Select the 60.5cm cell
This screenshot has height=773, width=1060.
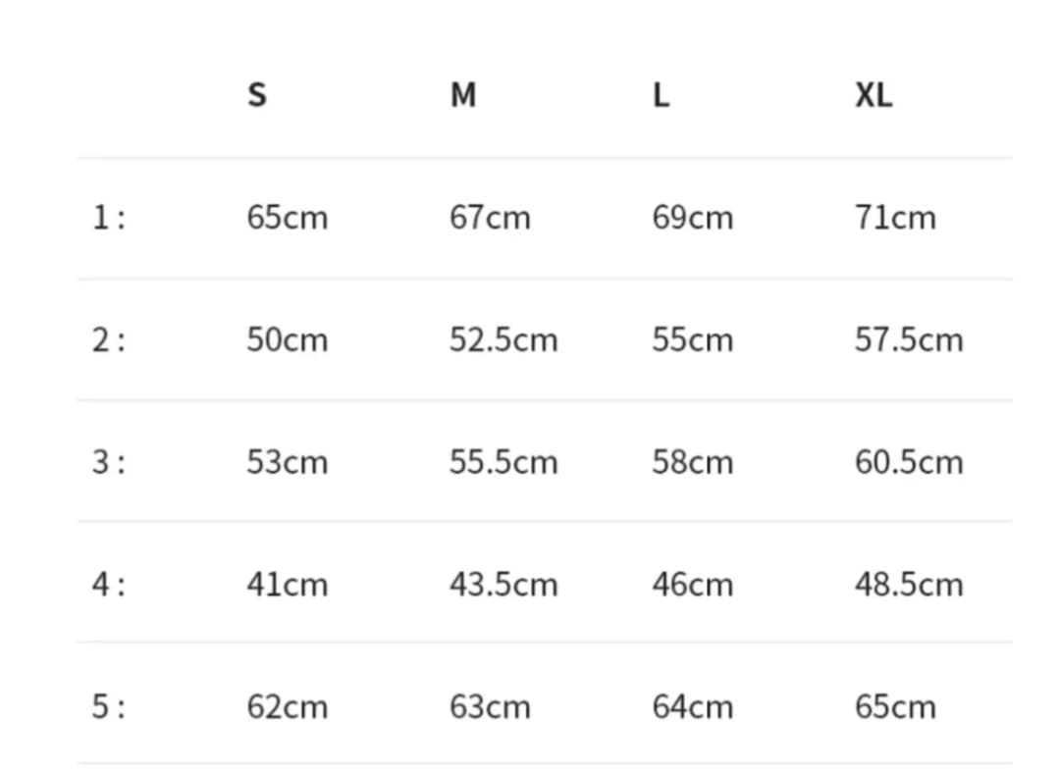click(909, 461)
